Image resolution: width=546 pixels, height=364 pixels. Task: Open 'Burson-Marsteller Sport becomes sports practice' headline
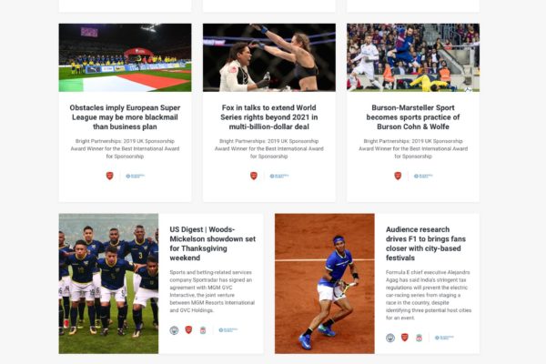pos(413,117)
